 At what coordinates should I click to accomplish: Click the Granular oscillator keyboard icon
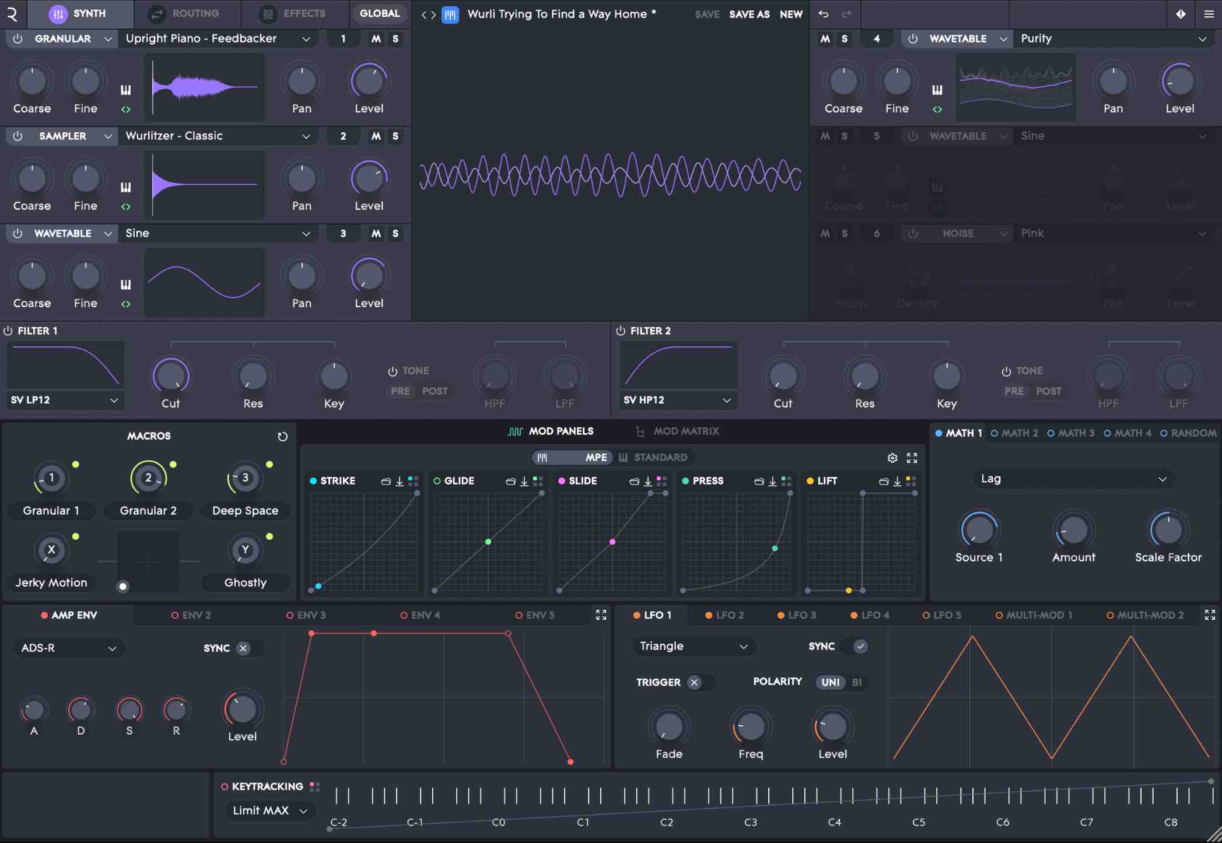(x=125, y=90)
